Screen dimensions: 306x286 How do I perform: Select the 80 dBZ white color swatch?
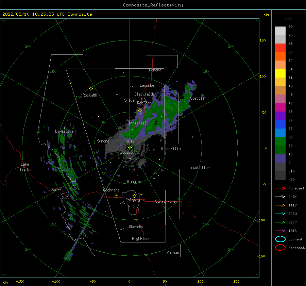tap(280, 31)
